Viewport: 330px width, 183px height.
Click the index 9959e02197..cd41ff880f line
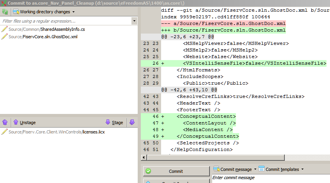(215, 17)
